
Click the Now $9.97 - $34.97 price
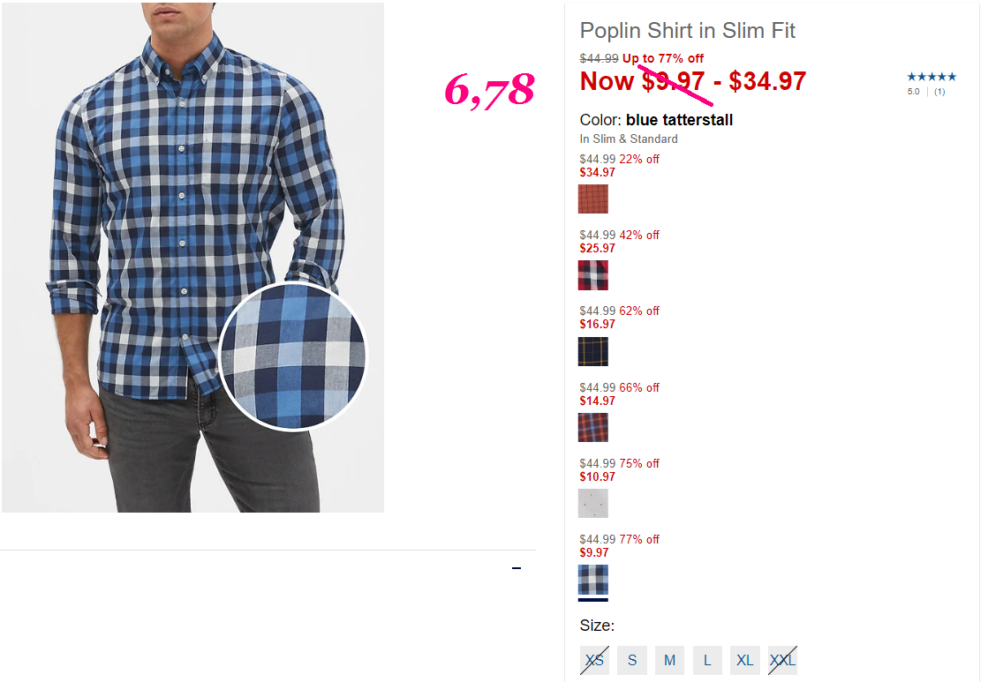click(693, 81)
